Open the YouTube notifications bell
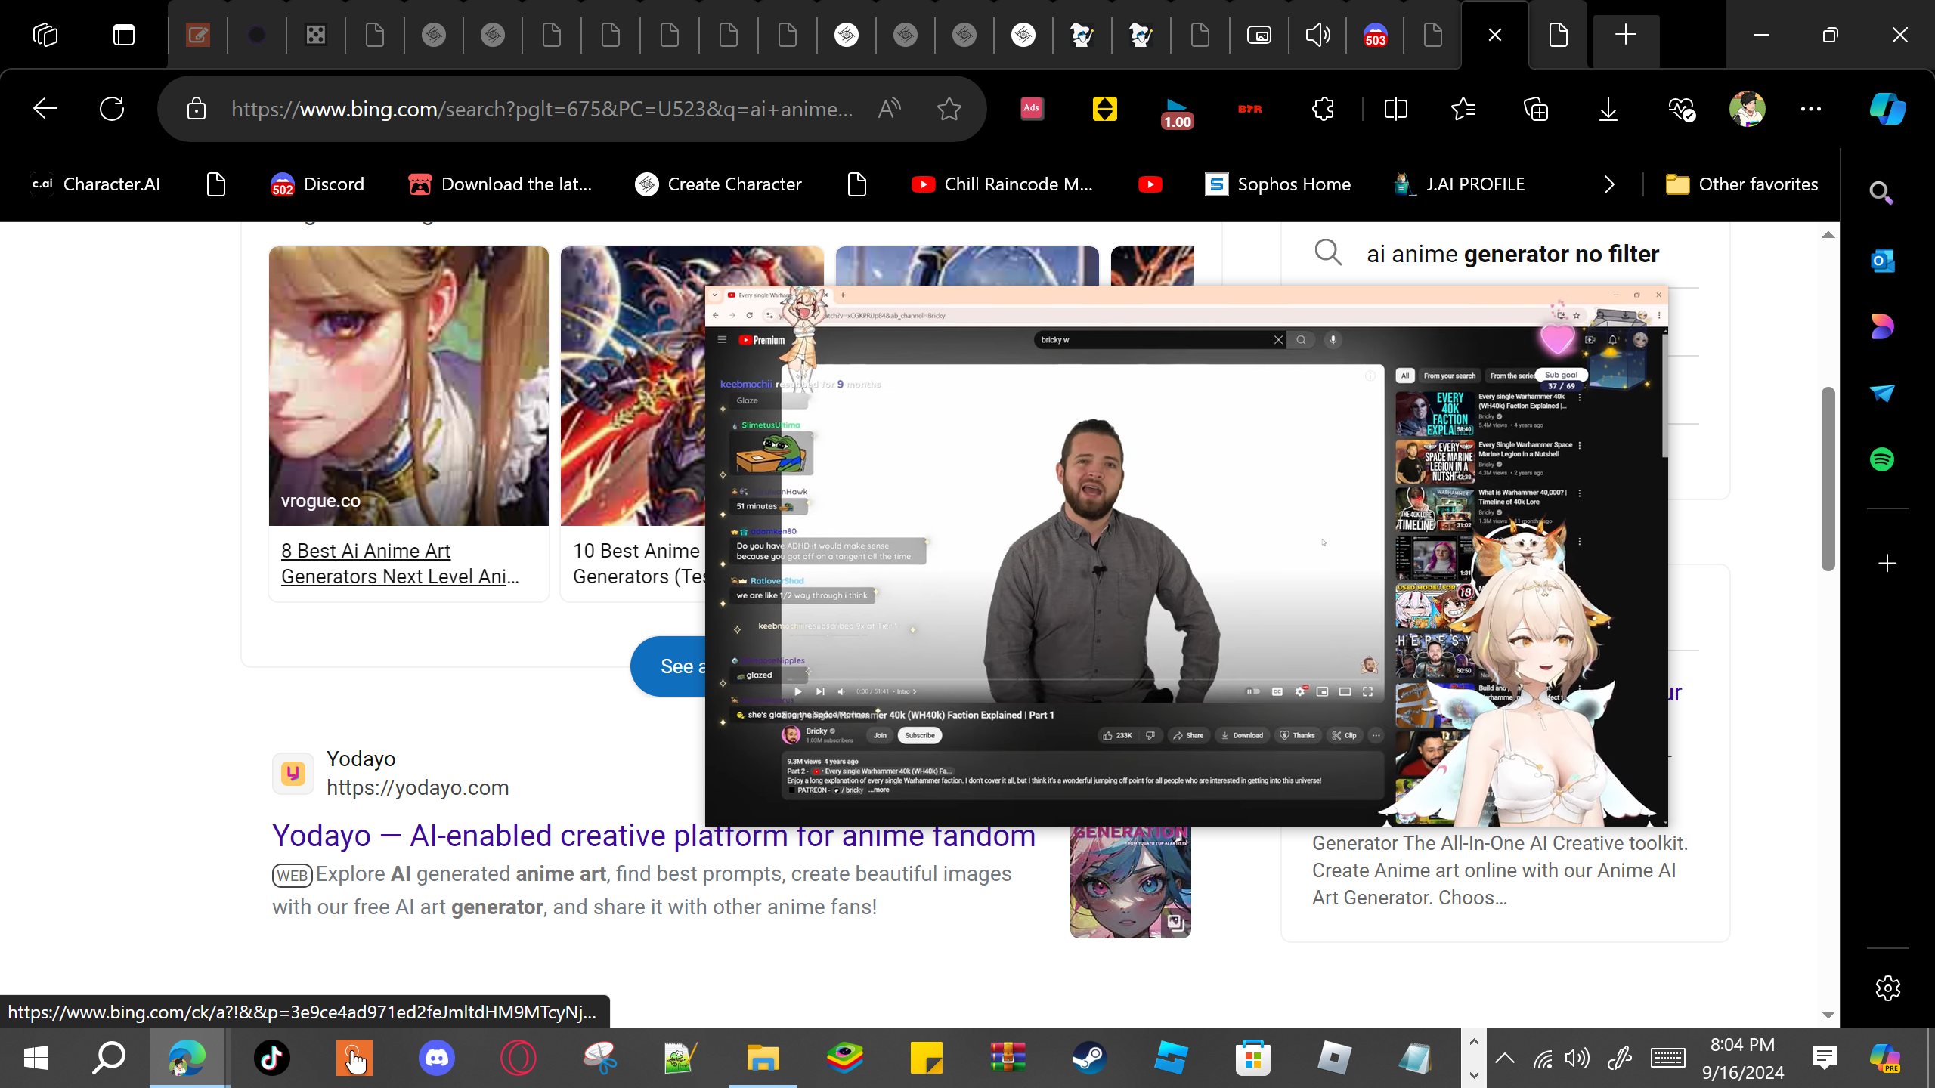The height and width of the screenshot is (1088, 1935). click(1613, 340)
